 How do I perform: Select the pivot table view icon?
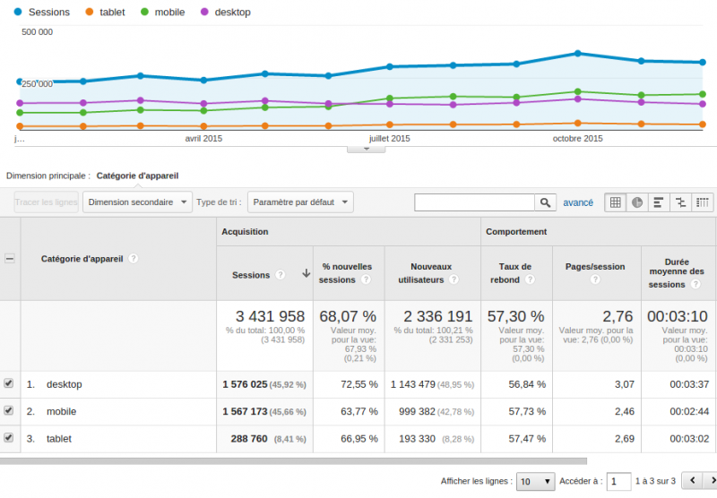pyautogui.click(x=703, y=202)
